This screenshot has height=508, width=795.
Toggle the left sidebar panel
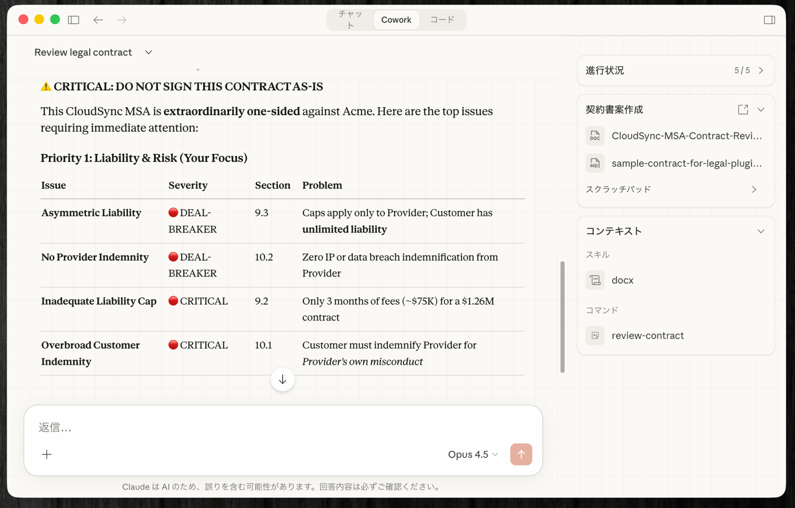coord(74,20)
